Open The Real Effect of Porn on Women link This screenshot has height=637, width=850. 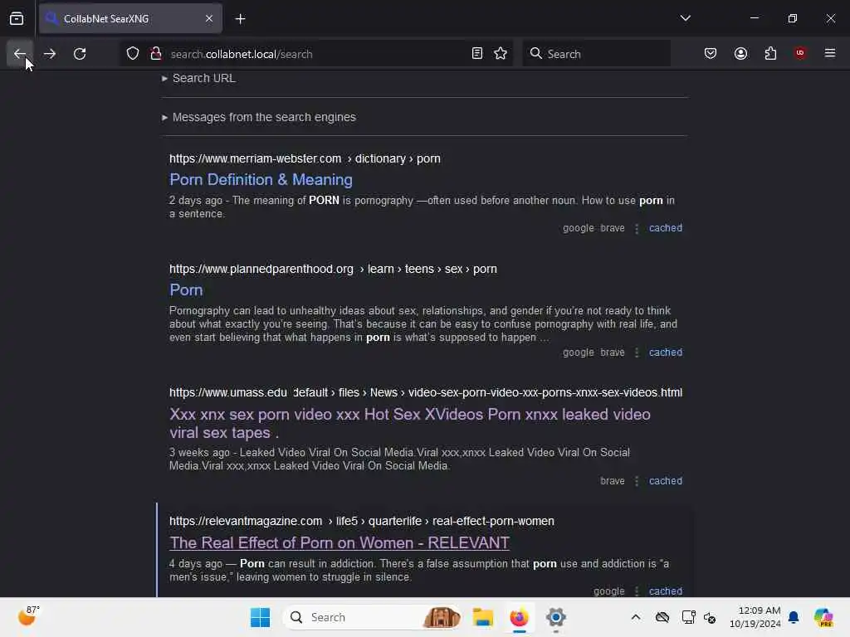340,542
